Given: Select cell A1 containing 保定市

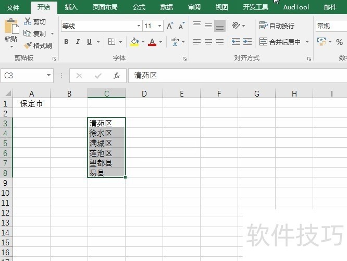Looking at the screenshot, I should pyautogui.click(x=31, y=103).
